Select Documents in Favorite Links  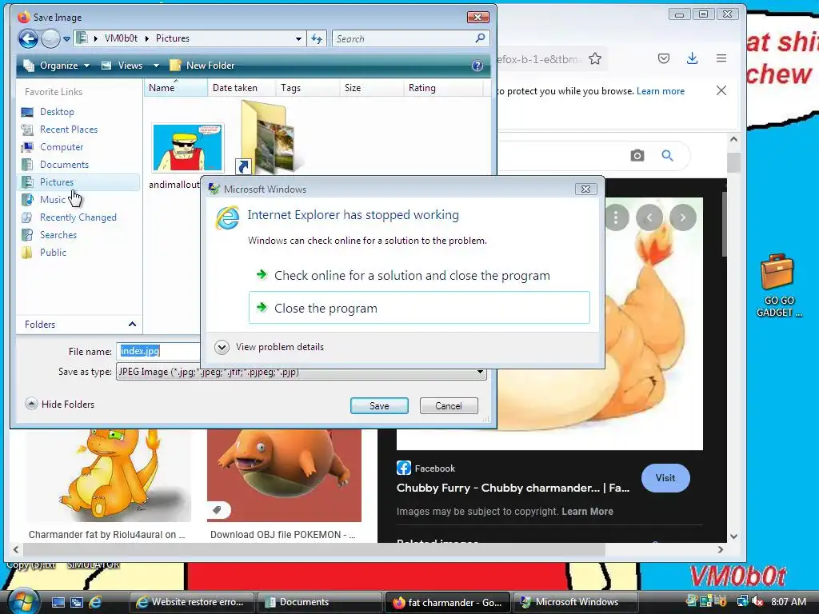[x=64, y=165]
